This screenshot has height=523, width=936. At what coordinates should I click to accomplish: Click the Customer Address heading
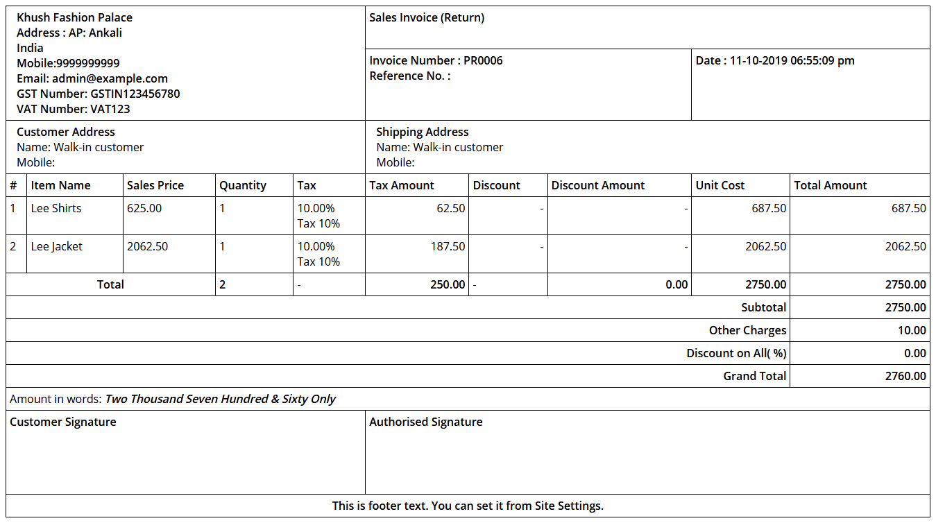pos(66,132)
